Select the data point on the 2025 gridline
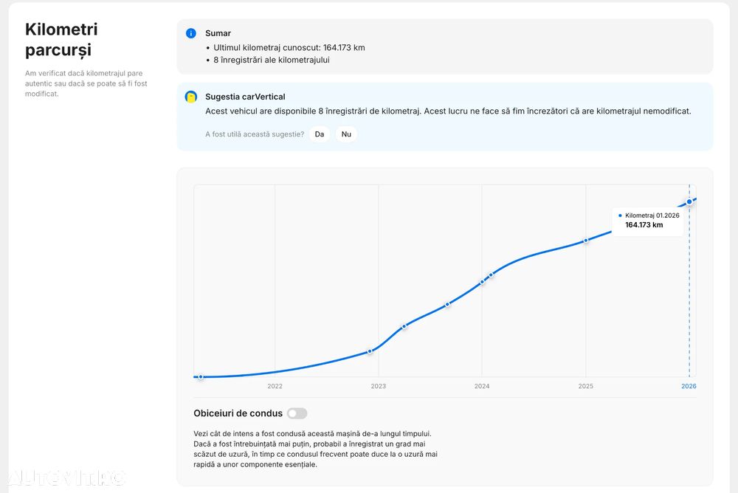The height and width of the screenshot is (493, 738). click(x=586, y=241)
